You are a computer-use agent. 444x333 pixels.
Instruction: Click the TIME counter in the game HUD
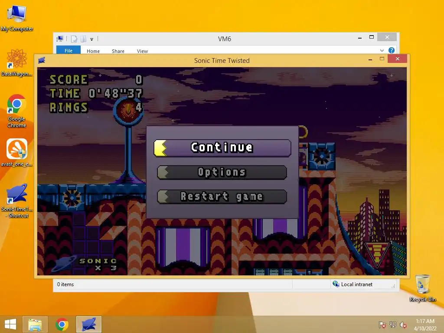click(96, 93)
